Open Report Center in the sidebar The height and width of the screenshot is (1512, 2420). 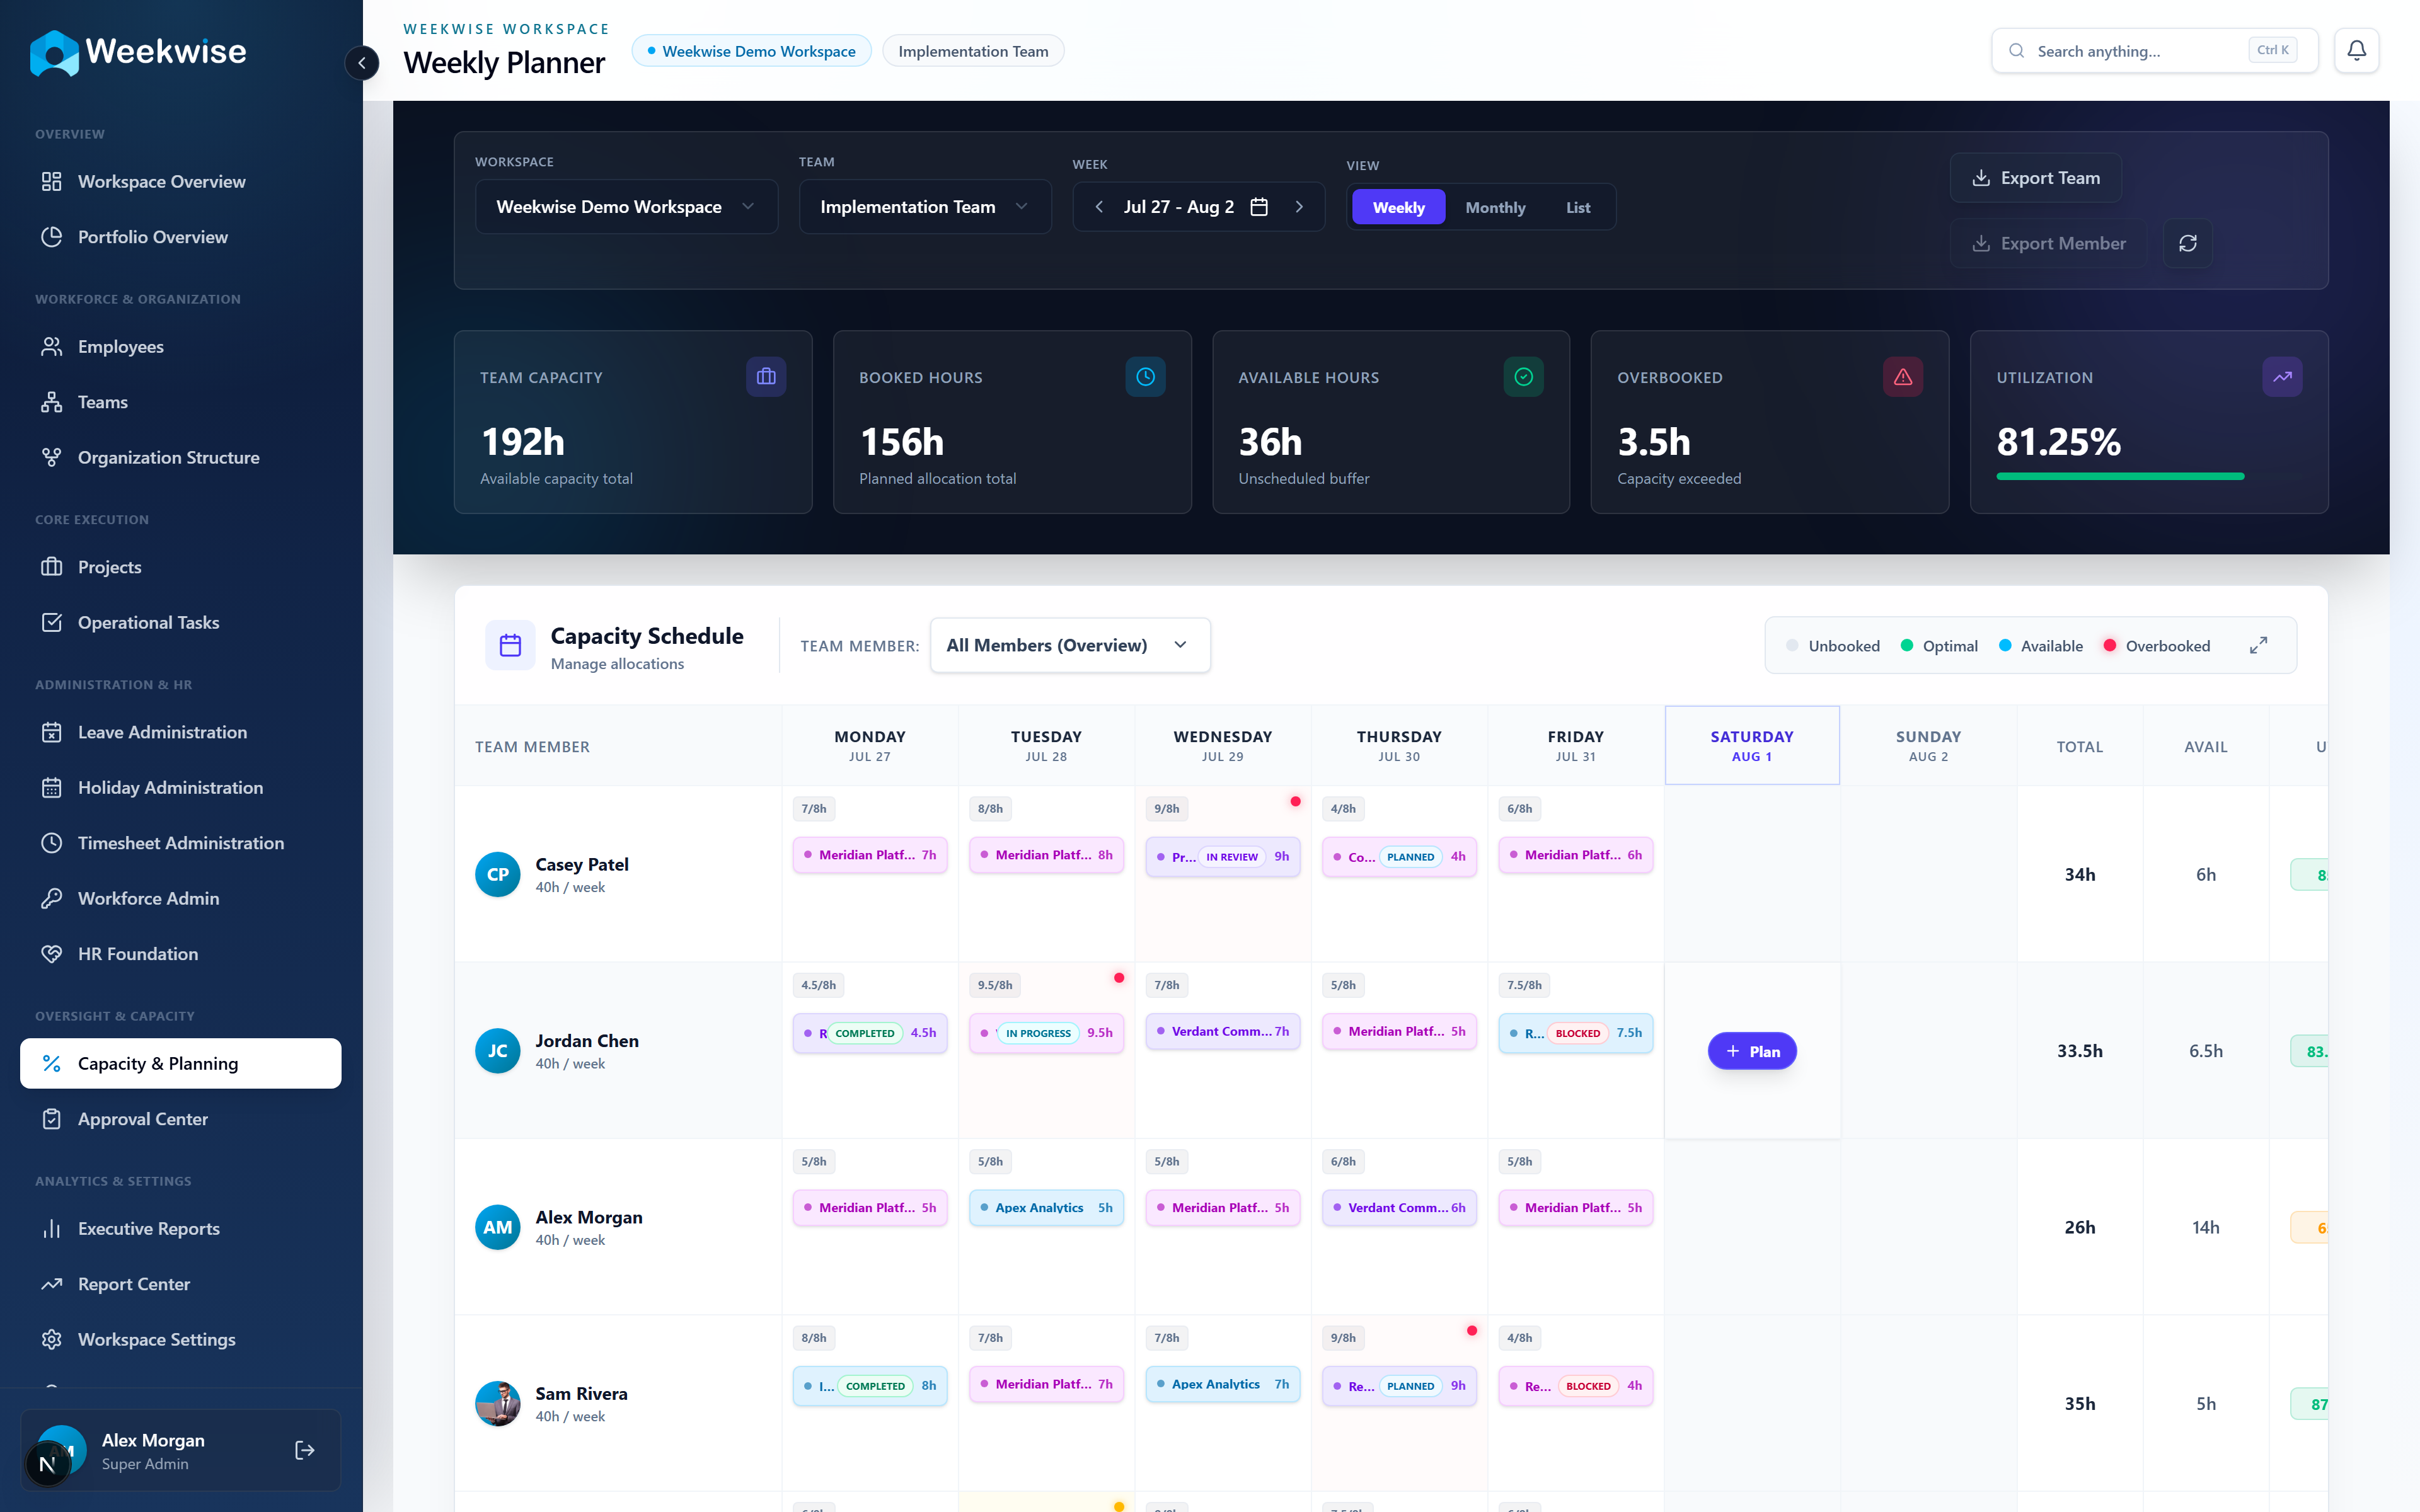point(180,1284)
